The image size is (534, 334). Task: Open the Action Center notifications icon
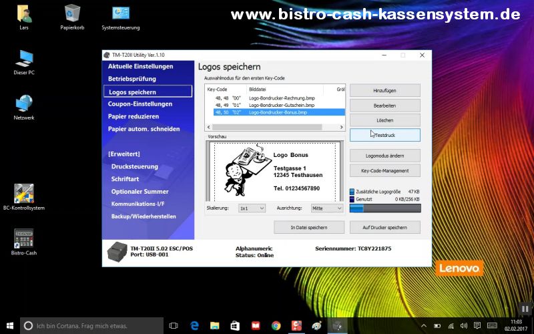coord(477,325)
